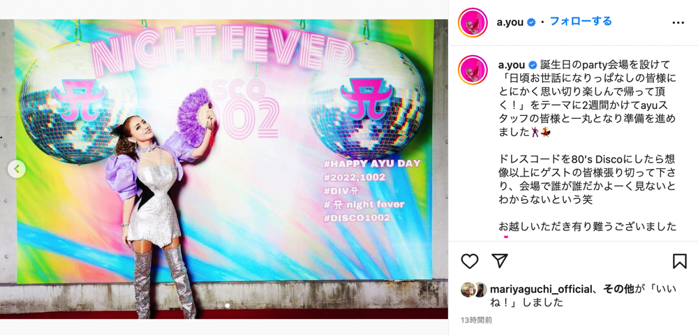Open a.you username link in header
The width and height of the screenshot is (698, 335).
click(x=510, y=22)
